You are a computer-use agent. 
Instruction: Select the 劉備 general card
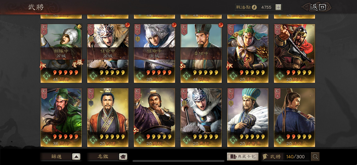coord(108,117)
